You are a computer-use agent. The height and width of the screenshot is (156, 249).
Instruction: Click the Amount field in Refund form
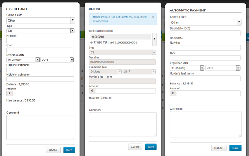pos(125,91)
